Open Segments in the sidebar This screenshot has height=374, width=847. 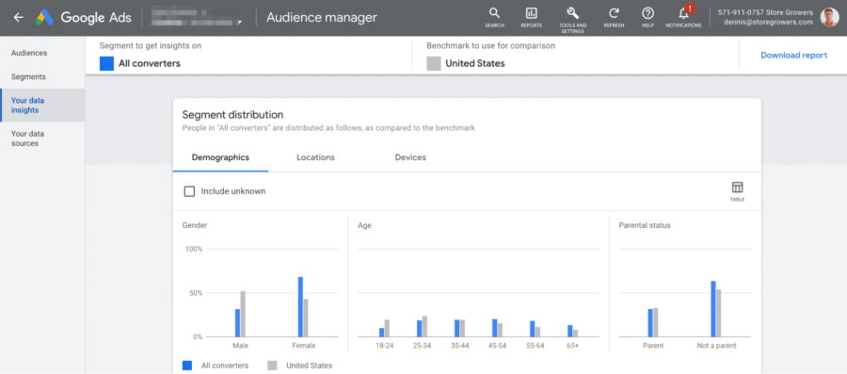28,76
